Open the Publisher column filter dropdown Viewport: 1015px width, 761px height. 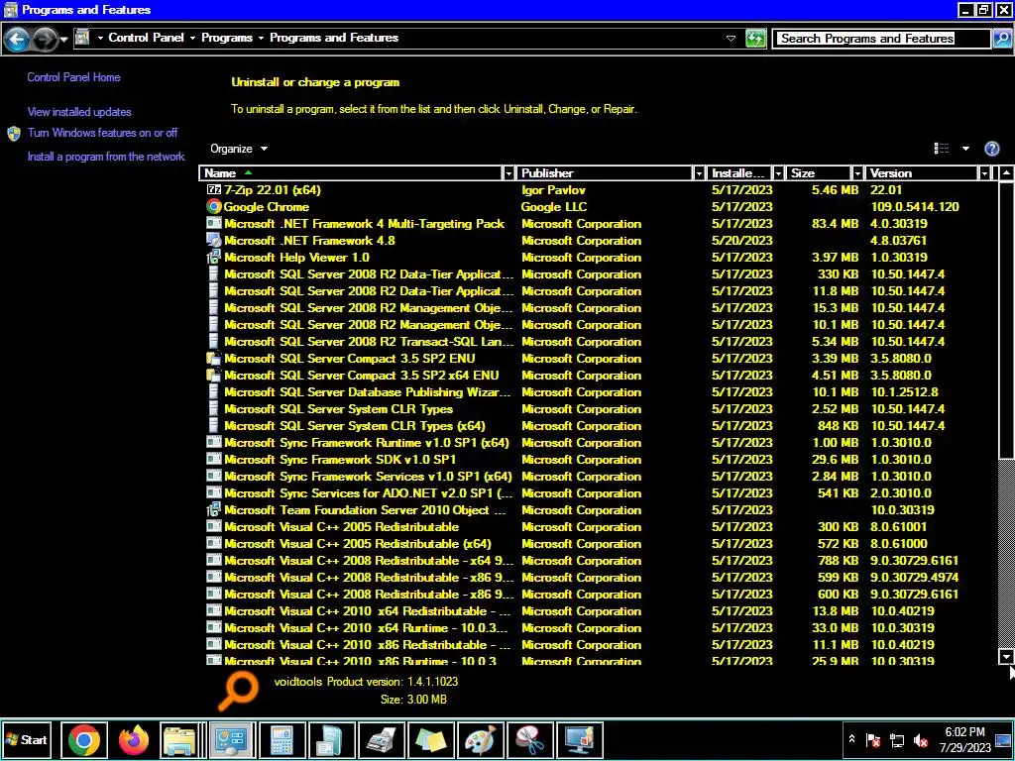(x=699, y=173)
